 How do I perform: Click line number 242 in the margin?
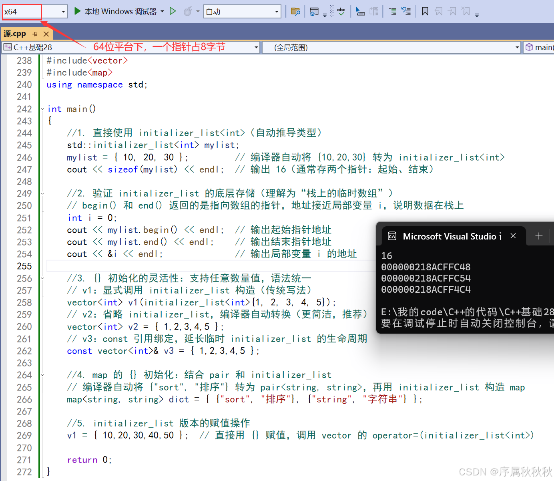pyautogui.click(x=24, y=109)
